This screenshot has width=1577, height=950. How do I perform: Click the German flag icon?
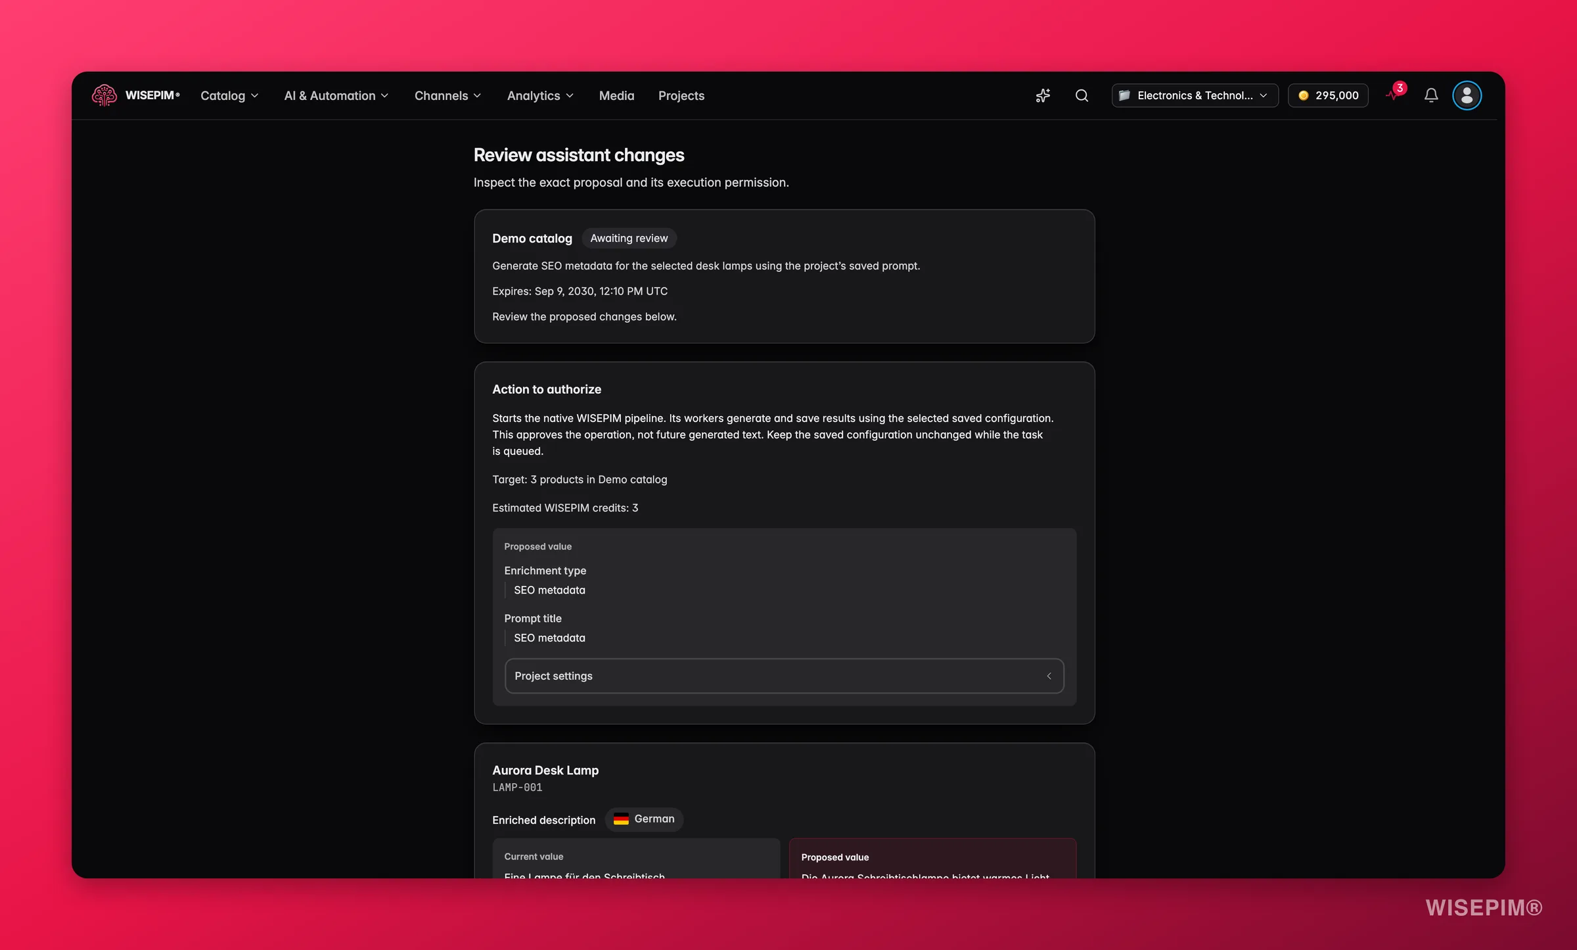(621, 819)
